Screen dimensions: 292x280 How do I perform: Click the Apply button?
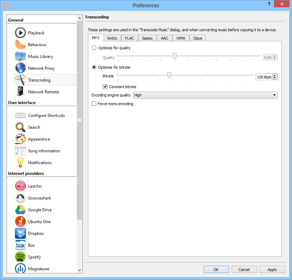point(272,269)
